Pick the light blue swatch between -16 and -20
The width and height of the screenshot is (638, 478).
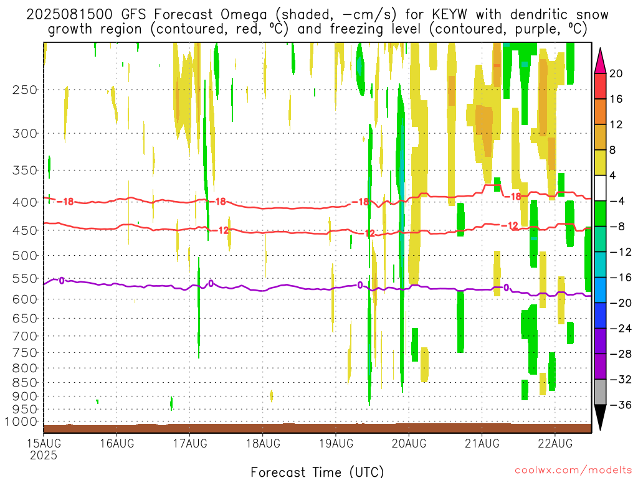pyautogui.click(x=600, y=290)
